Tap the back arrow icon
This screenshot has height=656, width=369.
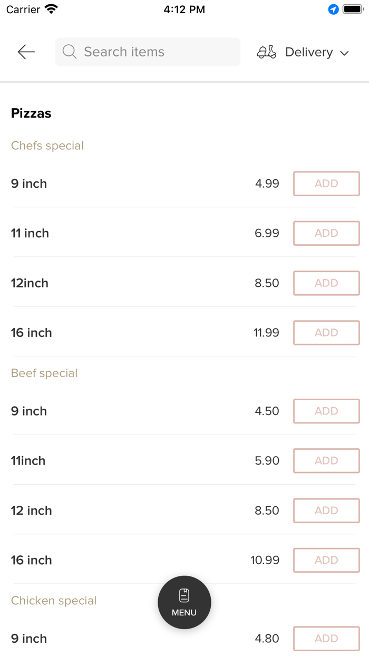(26, 52)
